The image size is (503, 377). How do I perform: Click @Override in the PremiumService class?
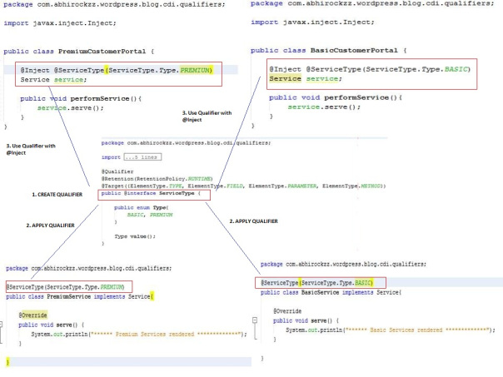[x=32, y=315]
